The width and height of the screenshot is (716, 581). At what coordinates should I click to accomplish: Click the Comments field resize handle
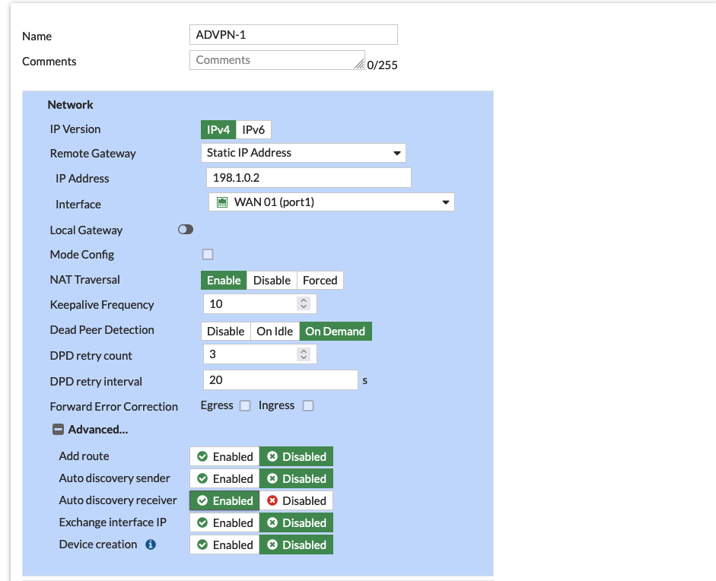[x=359, y=65]
